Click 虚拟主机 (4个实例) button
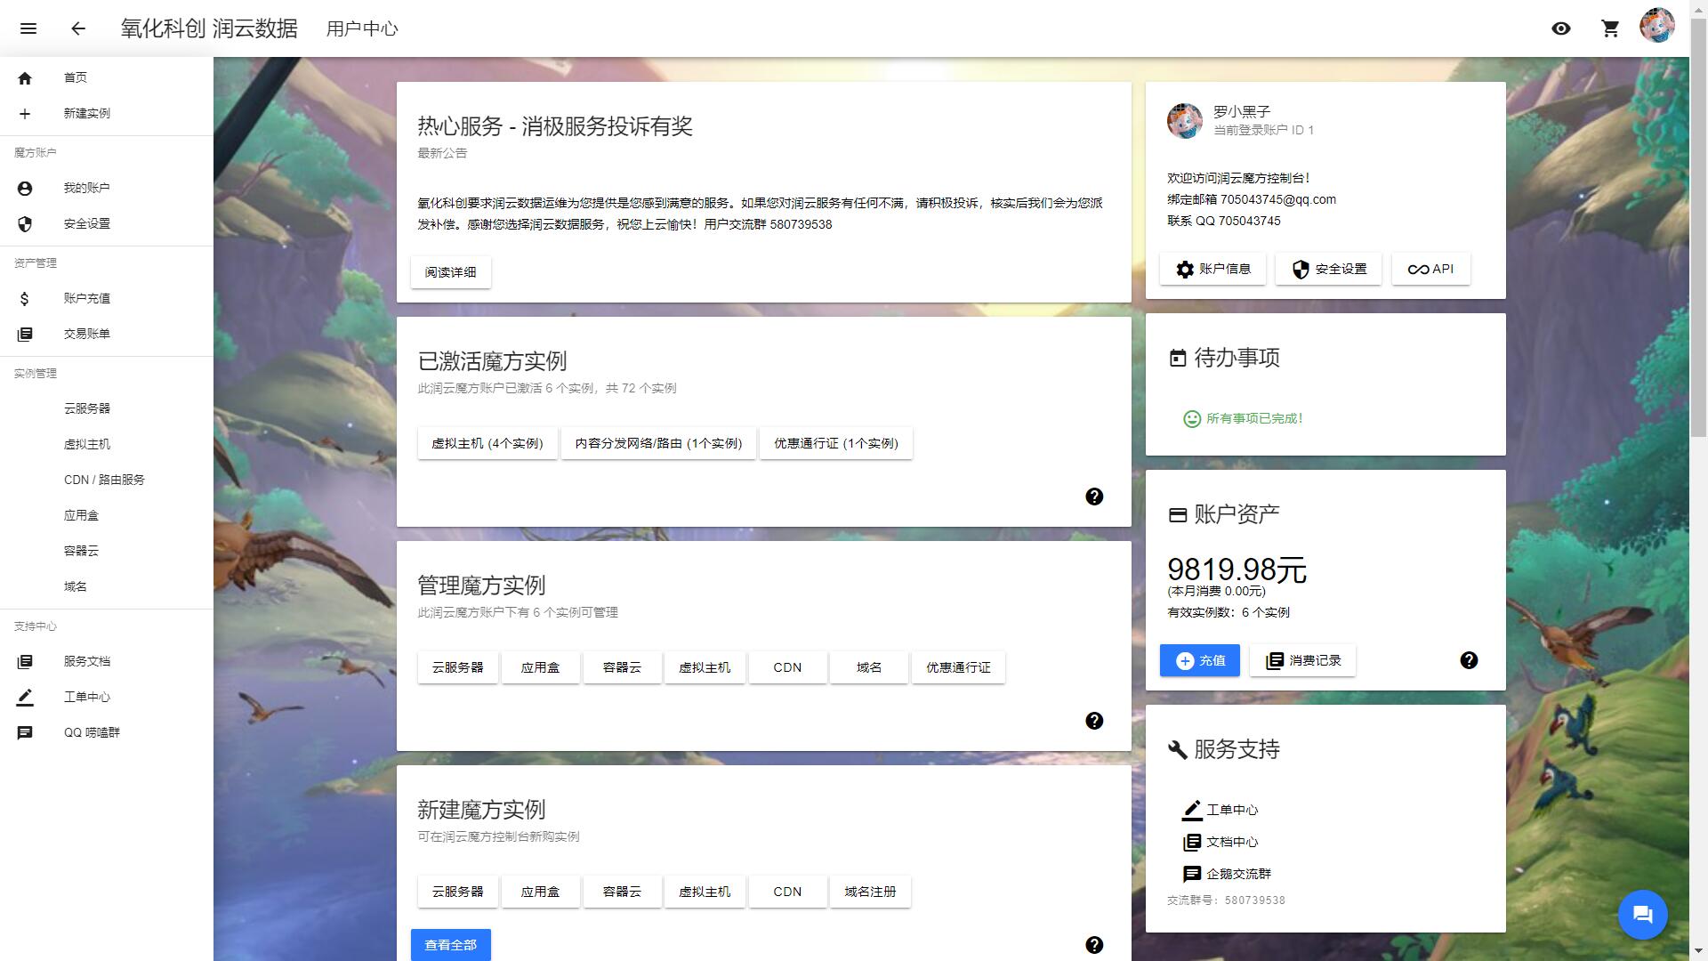Screen dimensions: 1708x961 (x=487, y=443)
